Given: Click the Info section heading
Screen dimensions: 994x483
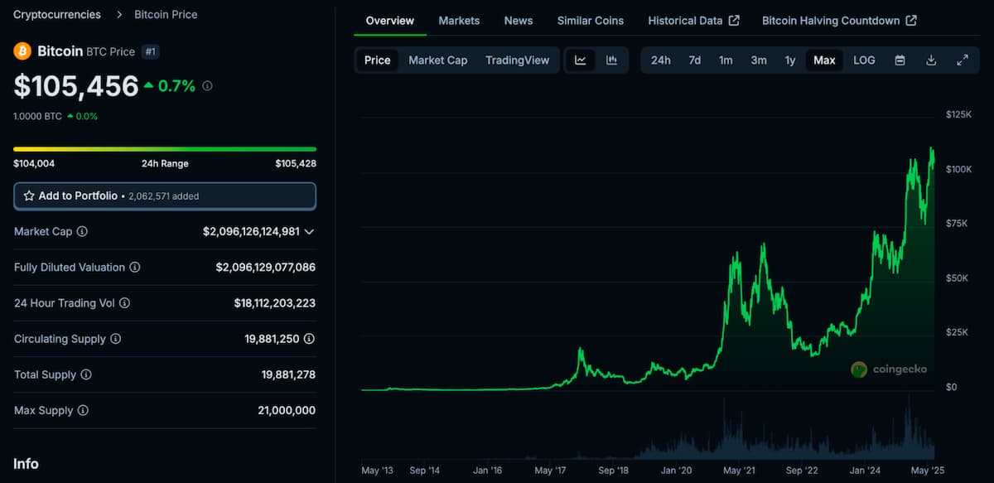Looking at the screenshot, I should (x=26, y=464).
